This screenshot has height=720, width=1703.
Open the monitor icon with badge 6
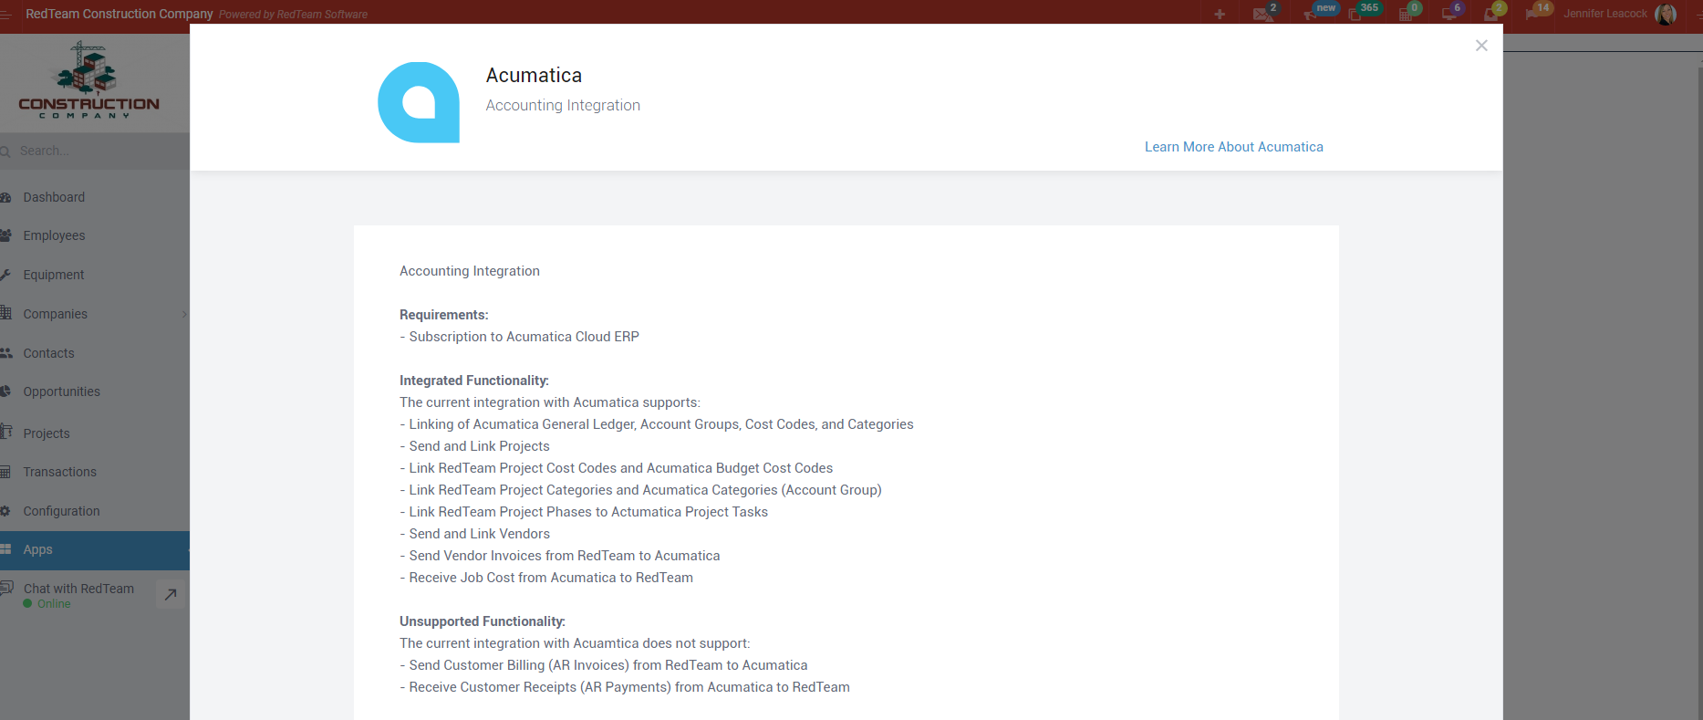click(1448, 14)
